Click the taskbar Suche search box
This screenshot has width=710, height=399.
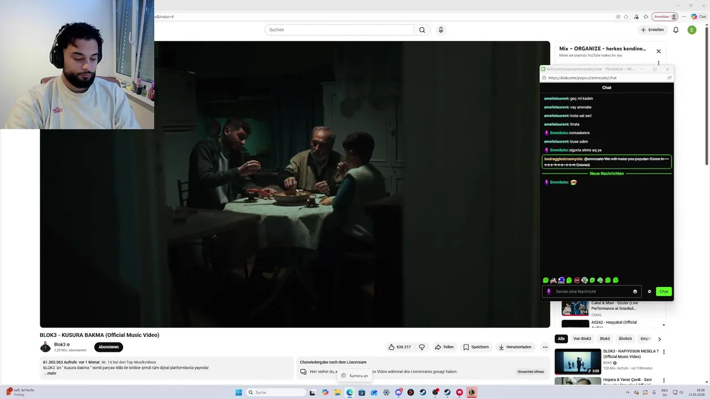pyautogui.click(x=276, y=392)
